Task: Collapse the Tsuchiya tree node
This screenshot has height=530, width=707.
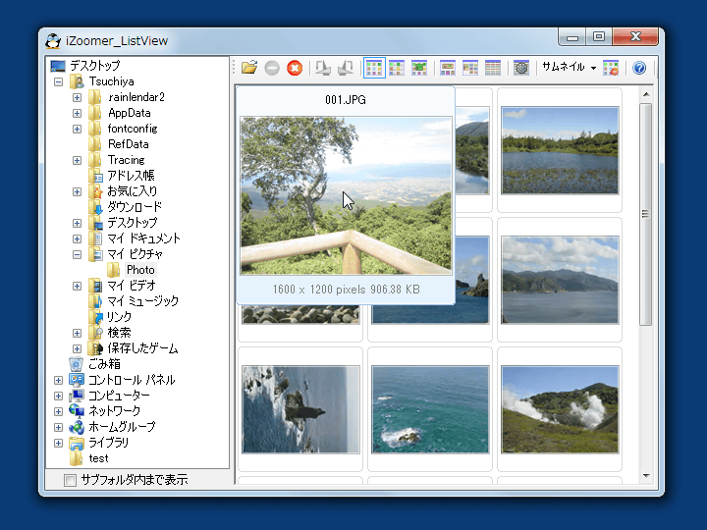Action: click(x=58, y=82)
